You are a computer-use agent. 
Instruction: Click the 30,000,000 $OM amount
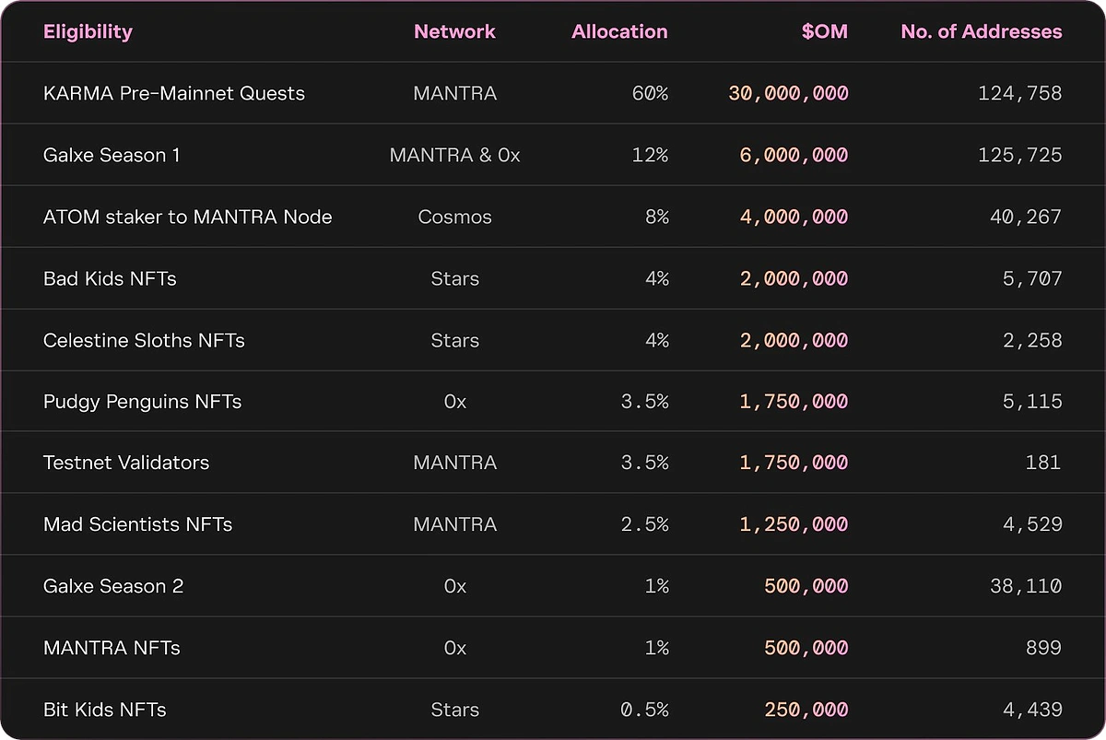(788, 93)
